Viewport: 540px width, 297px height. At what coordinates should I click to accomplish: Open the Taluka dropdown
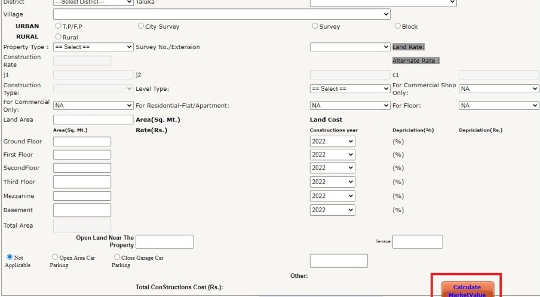(383, 3)
